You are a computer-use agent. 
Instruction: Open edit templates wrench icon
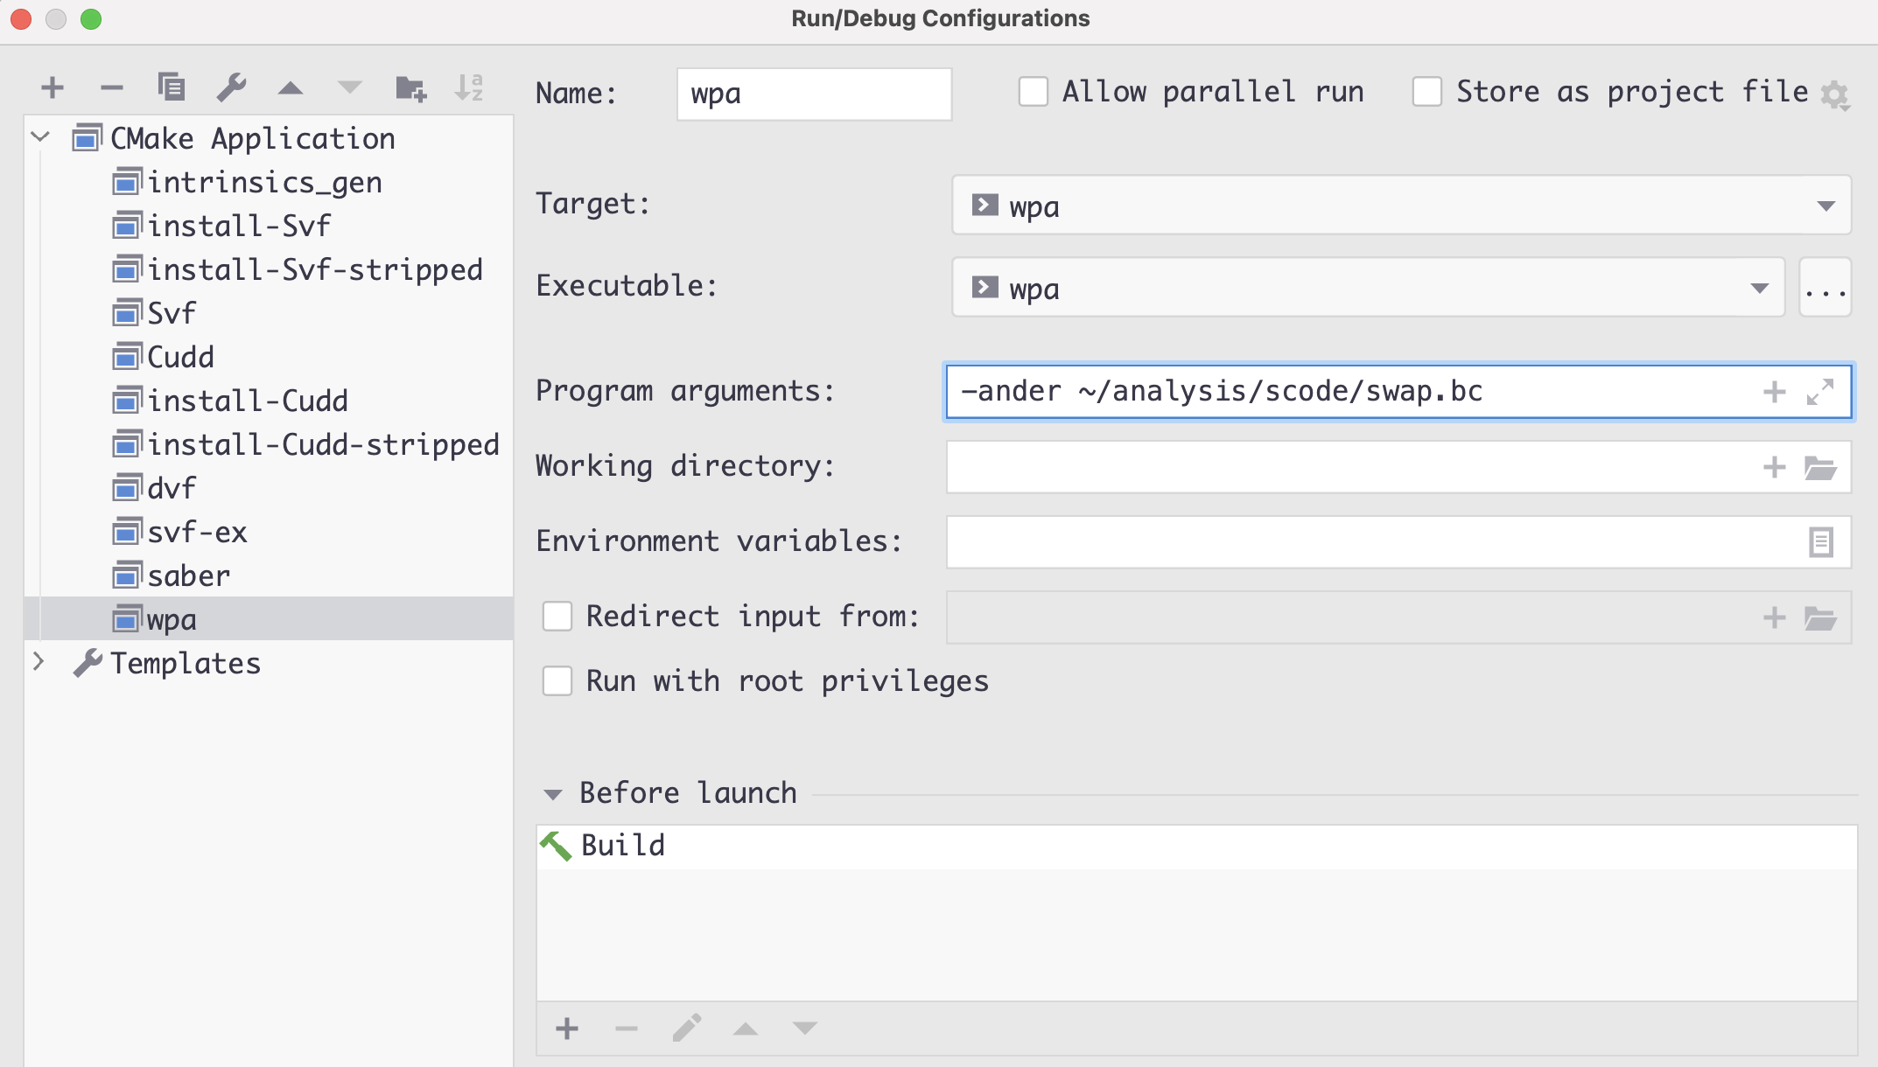[x=231, y=87]
